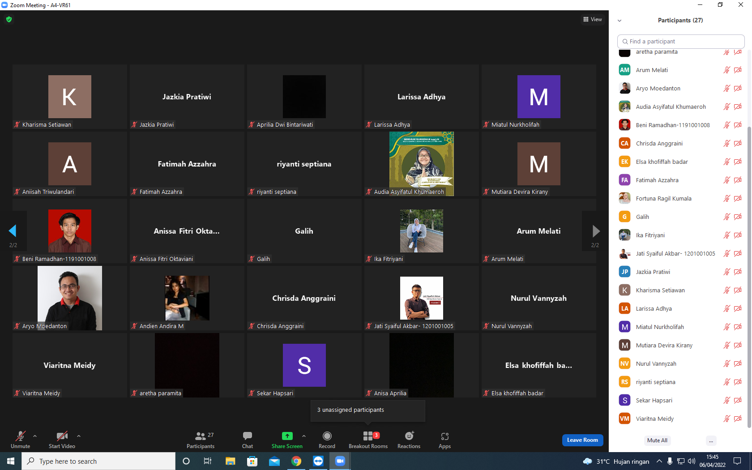The image size is (752, 470).
Task: Start recording with the Record icon
Action: click(x=327, y=436)
